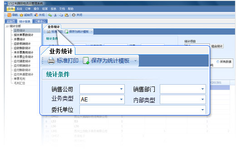This screenshot has width=236, height=163.
Task: Click the scissors cut icon
Action: pyautogui.click(x=55, y=15)
